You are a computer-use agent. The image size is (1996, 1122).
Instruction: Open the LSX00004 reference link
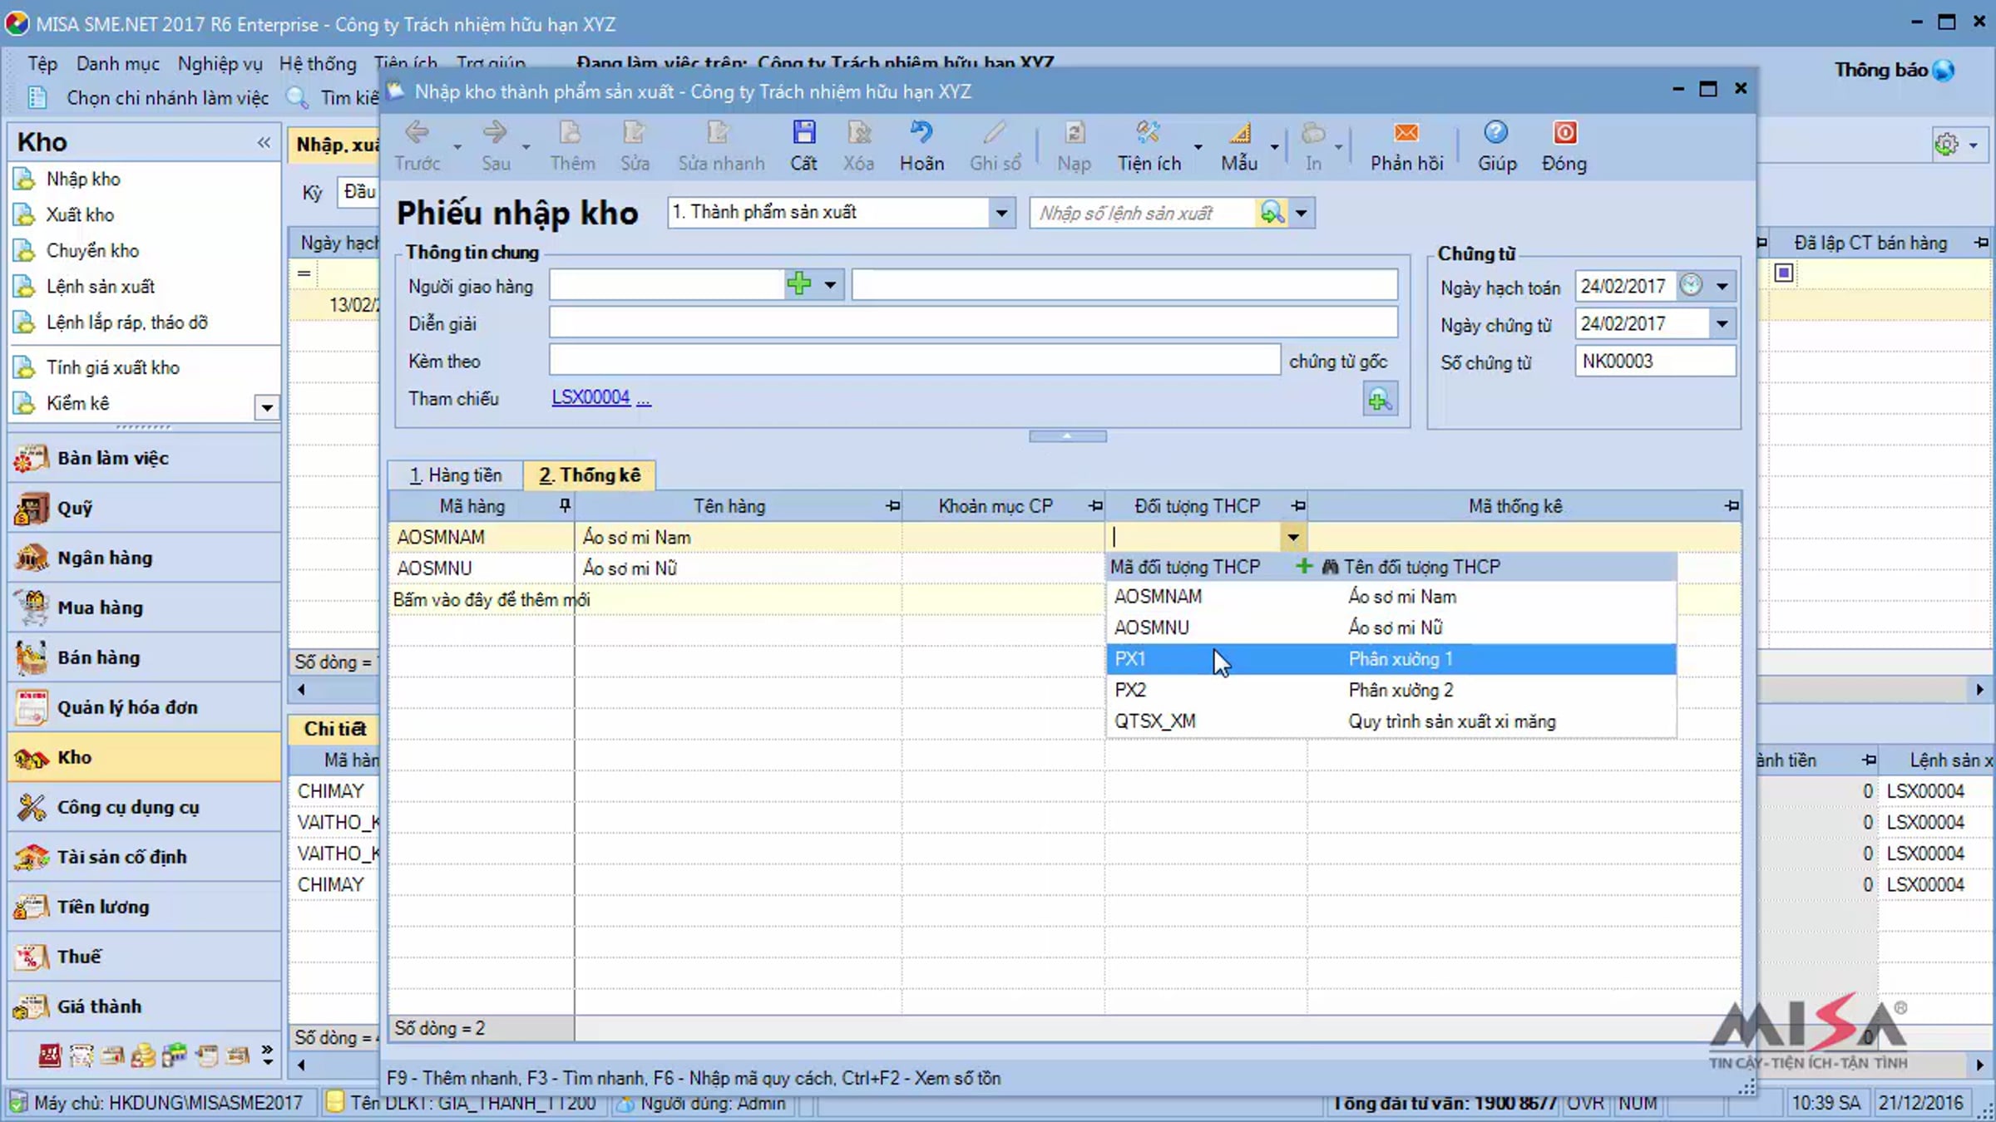(x=590, y=398)
